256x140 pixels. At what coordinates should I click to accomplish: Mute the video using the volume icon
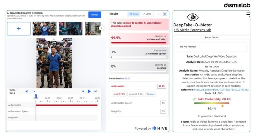[27, 91]
